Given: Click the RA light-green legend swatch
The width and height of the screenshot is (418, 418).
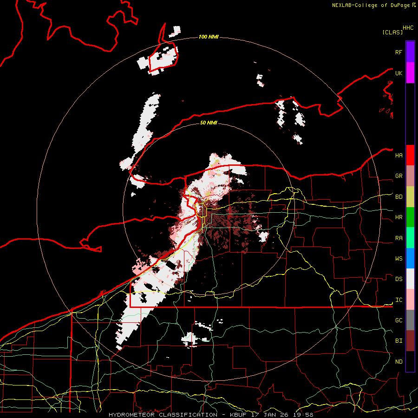Looking at the screenshot, I should point(410,238).
